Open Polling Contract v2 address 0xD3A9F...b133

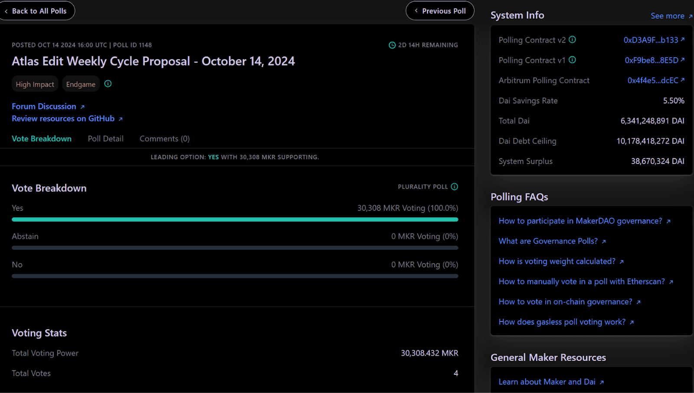[x=654, y=40]
